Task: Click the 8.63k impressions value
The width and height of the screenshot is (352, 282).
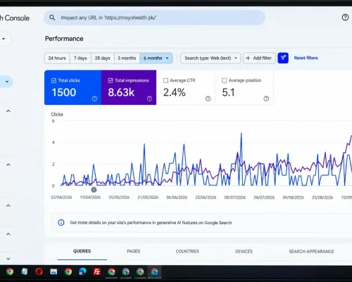Action: click(121, 92)
